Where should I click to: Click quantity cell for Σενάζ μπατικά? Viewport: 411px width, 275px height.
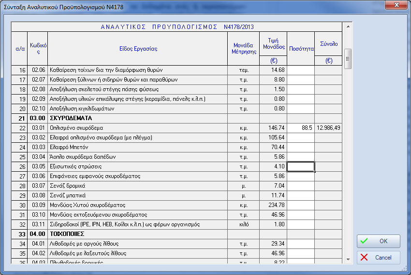[x=301, y=196]
